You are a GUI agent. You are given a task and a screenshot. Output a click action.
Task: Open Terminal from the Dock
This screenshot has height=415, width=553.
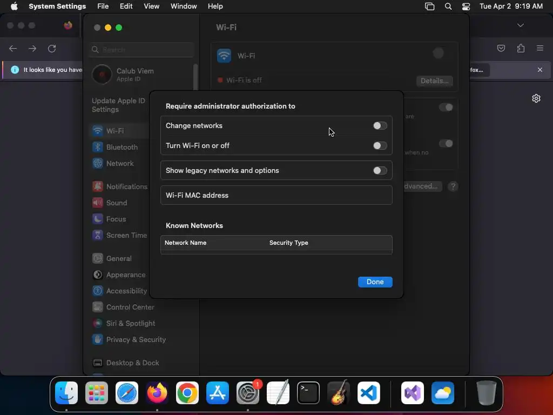[308, 393]
